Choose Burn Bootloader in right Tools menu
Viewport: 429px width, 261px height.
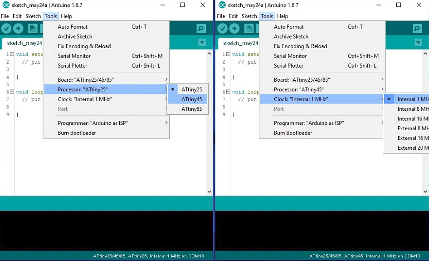[x=322, y=133]
